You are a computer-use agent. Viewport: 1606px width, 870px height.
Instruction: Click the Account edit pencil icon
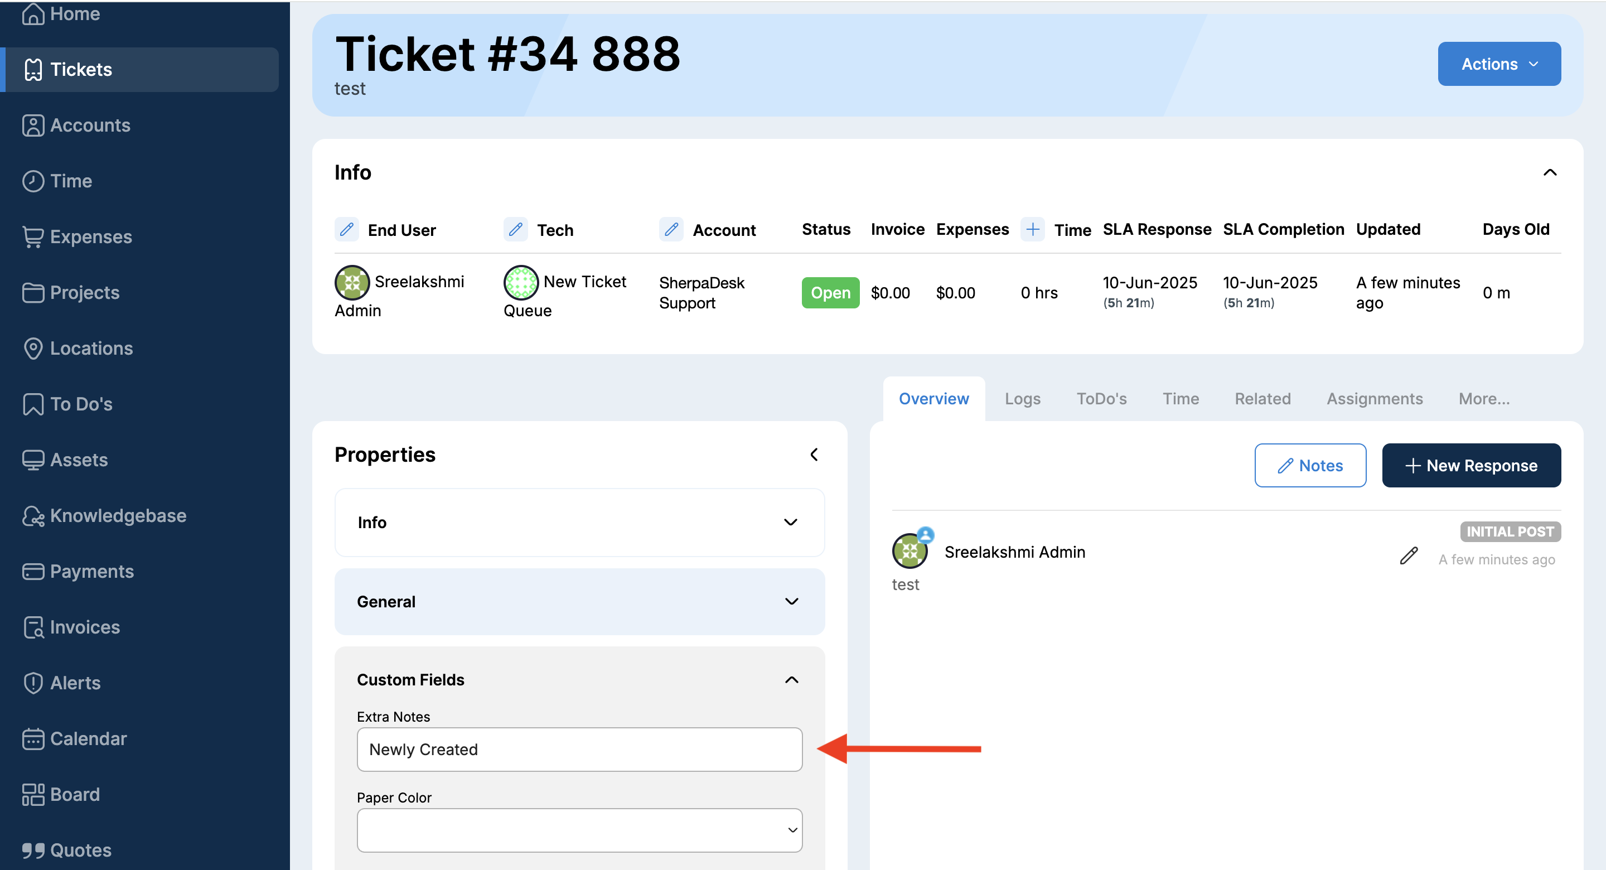(x=671, y=230)
